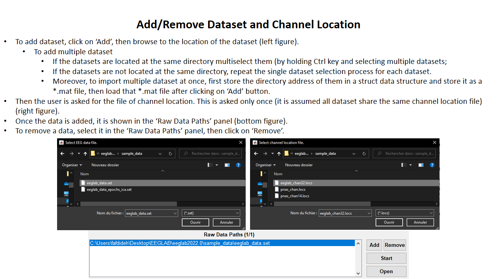Click the Open button below Start
497x279 pixels.
click(386, 271)
